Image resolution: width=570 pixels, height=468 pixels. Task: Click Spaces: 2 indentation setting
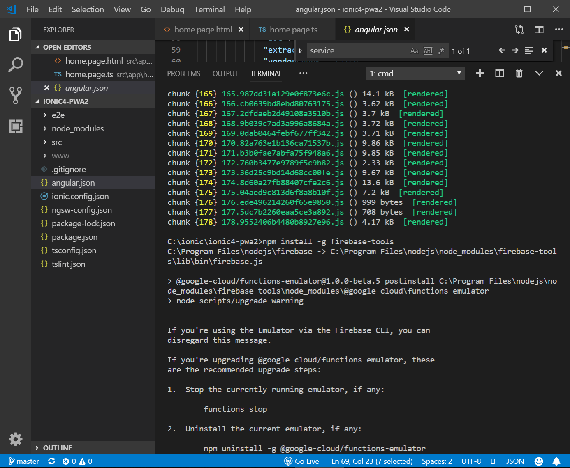437,461
